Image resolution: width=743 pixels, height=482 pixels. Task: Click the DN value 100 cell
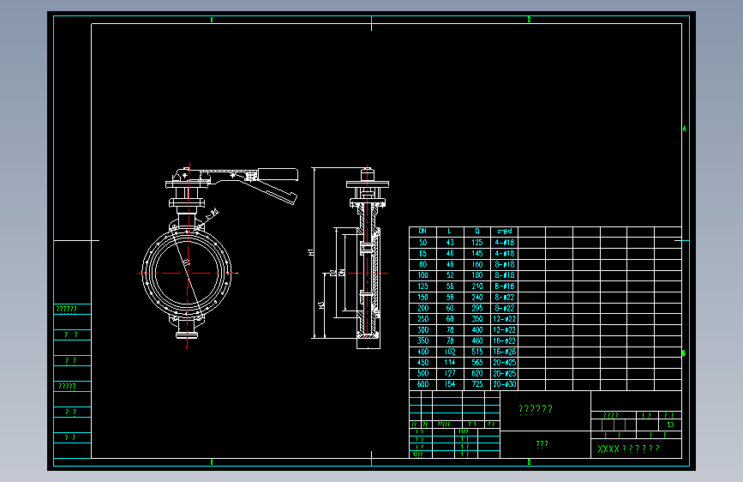pos(422,275)
